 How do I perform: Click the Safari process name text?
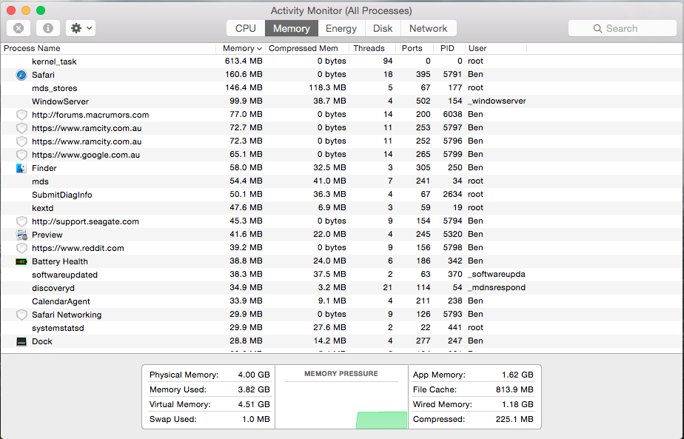[x=43, y=75]
